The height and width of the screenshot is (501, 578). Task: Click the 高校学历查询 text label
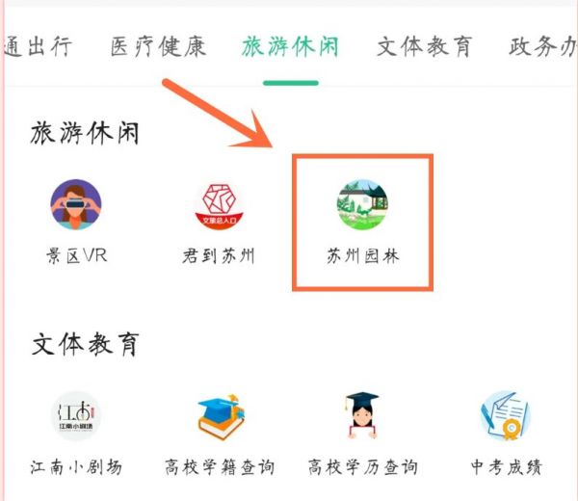[x=363, y=466]
